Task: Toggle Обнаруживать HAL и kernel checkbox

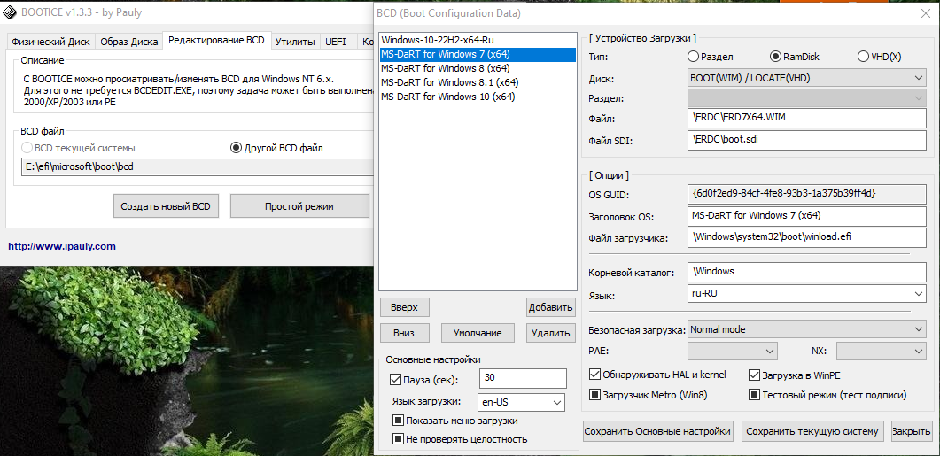Action: coord(594,375)
